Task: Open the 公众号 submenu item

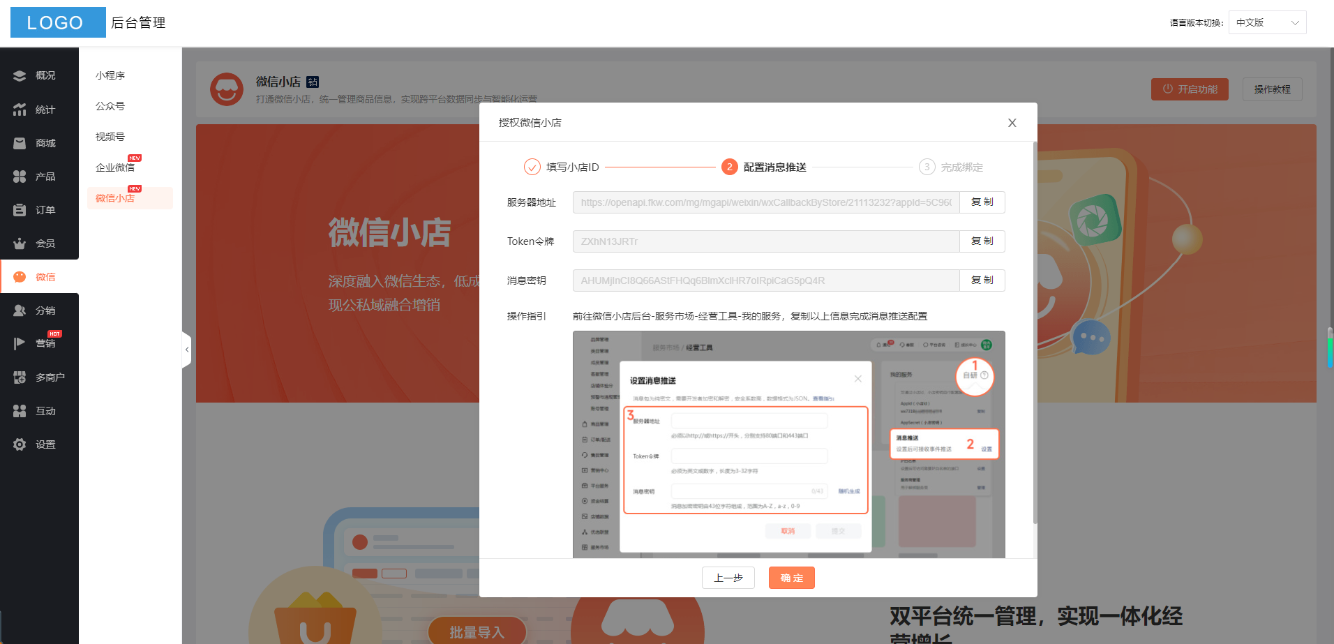Action: click(x=110, y=106)
